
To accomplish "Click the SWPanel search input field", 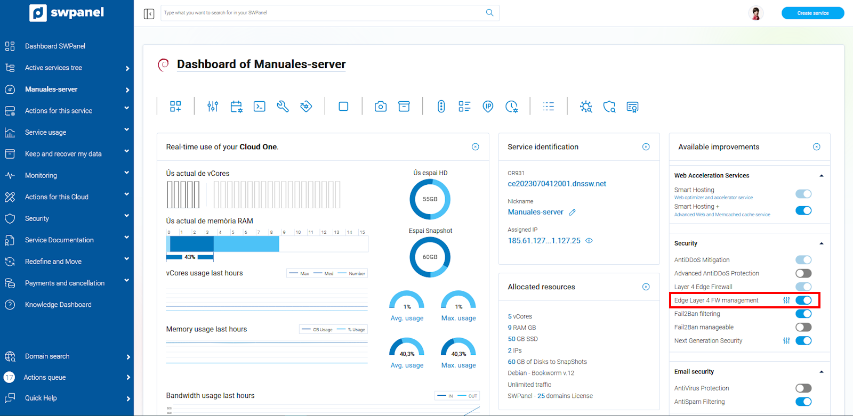I will click(x=323, y=13).
